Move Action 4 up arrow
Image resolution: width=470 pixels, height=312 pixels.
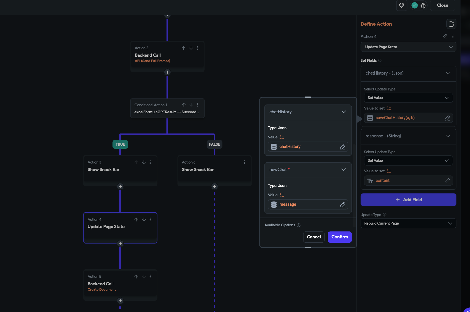coord(136,220)
